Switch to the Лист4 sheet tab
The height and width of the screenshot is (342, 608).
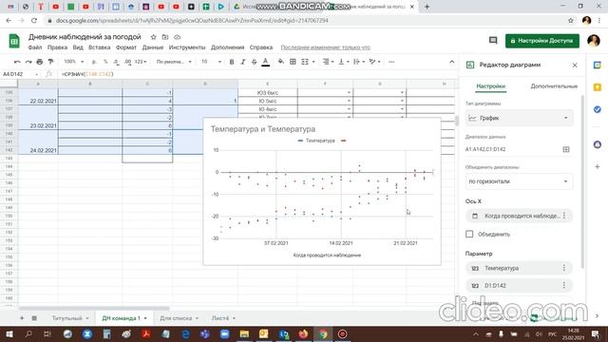(x=223, y=318)
